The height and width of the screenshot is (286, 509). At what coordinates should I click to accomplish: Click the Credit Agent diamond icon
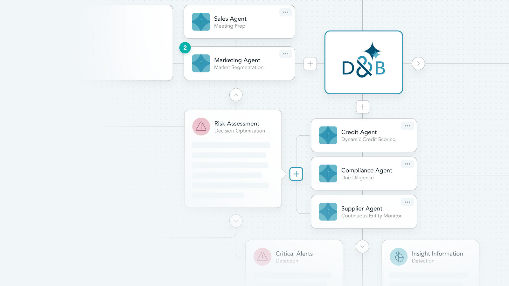(328, 135)
